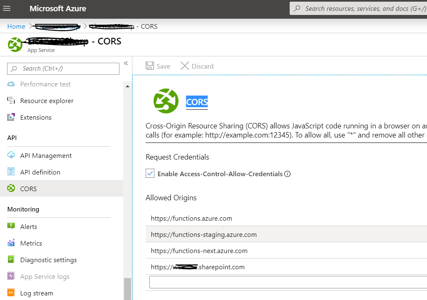Open the Azure portal hamburger menu
The width and height of the screenshot is (427, 300).
point(7,8)
